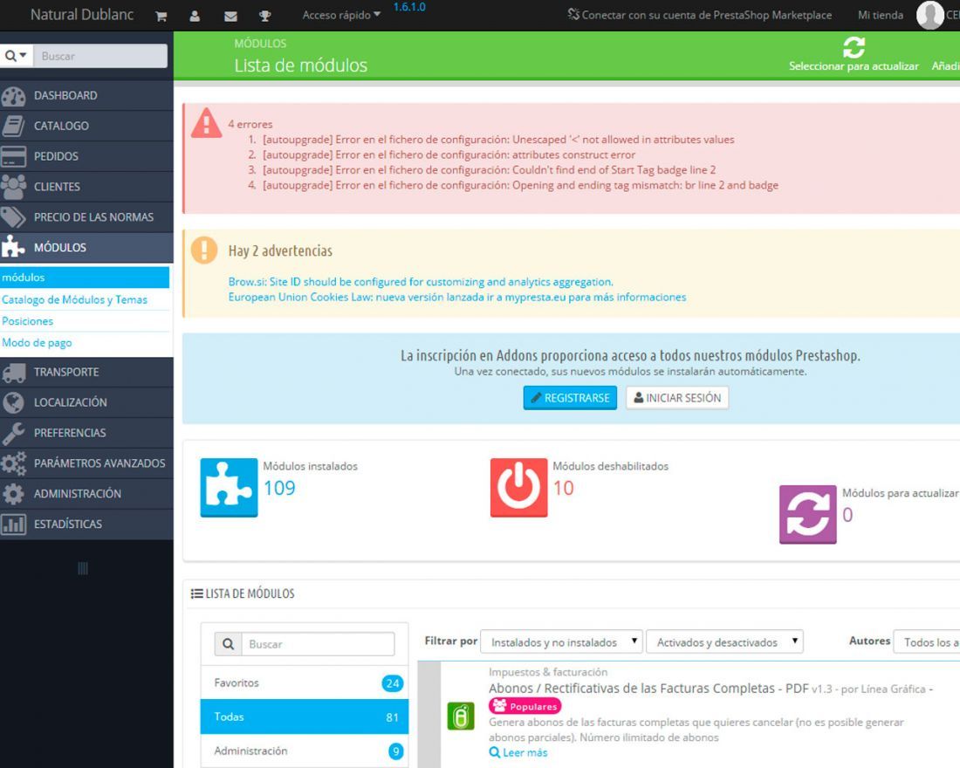Click the Registrarse button
This screenshot has height=768, width=960.
click(x=570, y=398)
